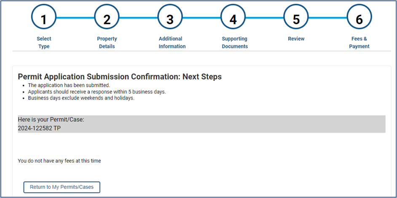The image size is (397, 198).
Task: Select step 3 circle icon
Action: [170, 19]
